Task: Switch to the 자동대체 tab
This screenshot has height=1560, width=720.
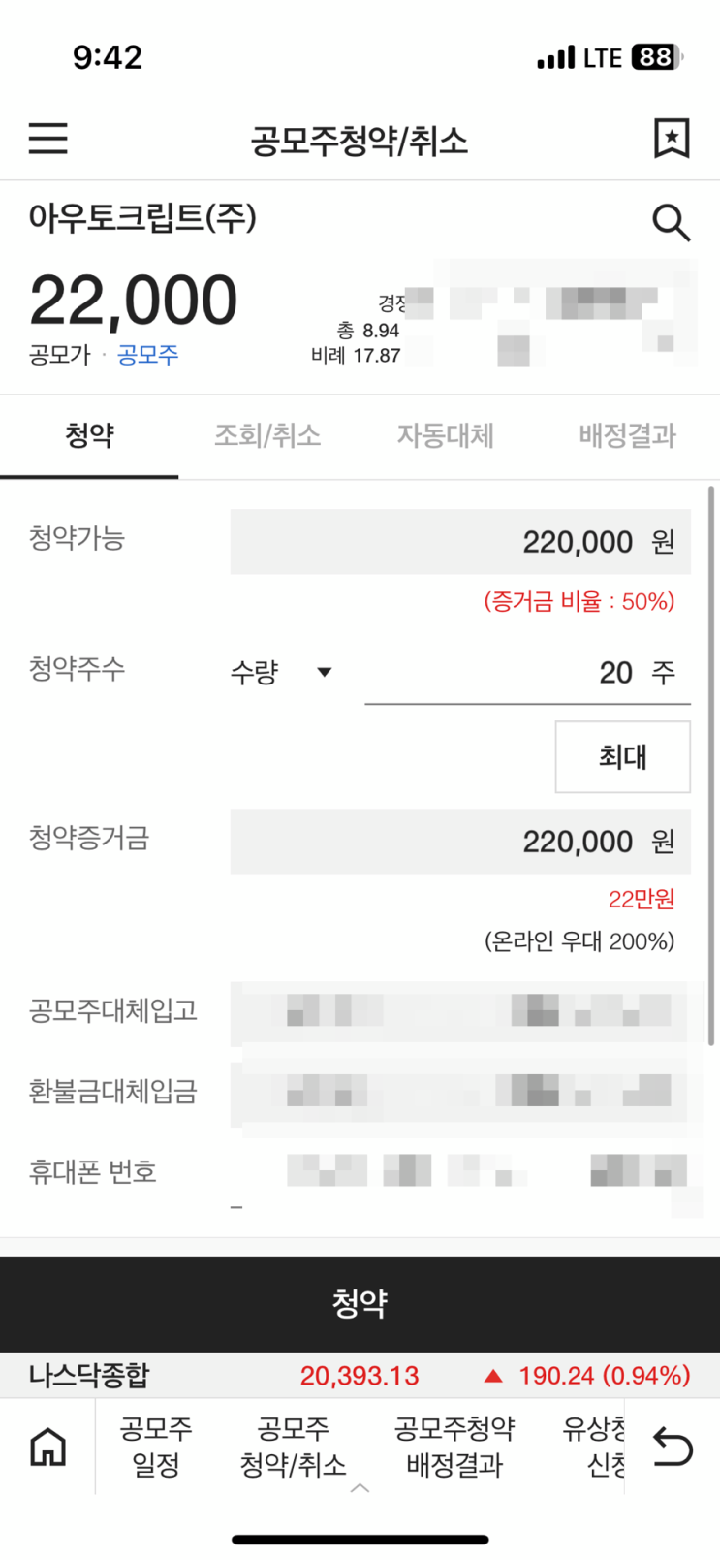Action: pos(446,436)
